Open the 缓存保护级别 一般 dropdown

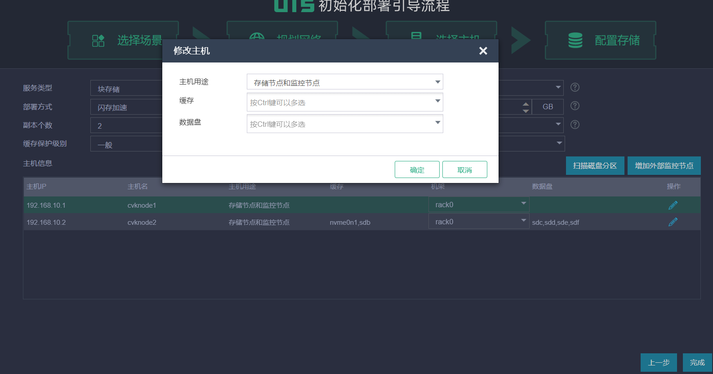point(127,144)
